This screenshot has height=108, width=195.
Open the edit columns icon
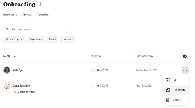pyautogui.click(x=185, y=56)
